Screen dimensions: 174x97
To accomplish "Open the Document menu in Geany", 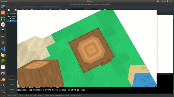I will (36, 7).
